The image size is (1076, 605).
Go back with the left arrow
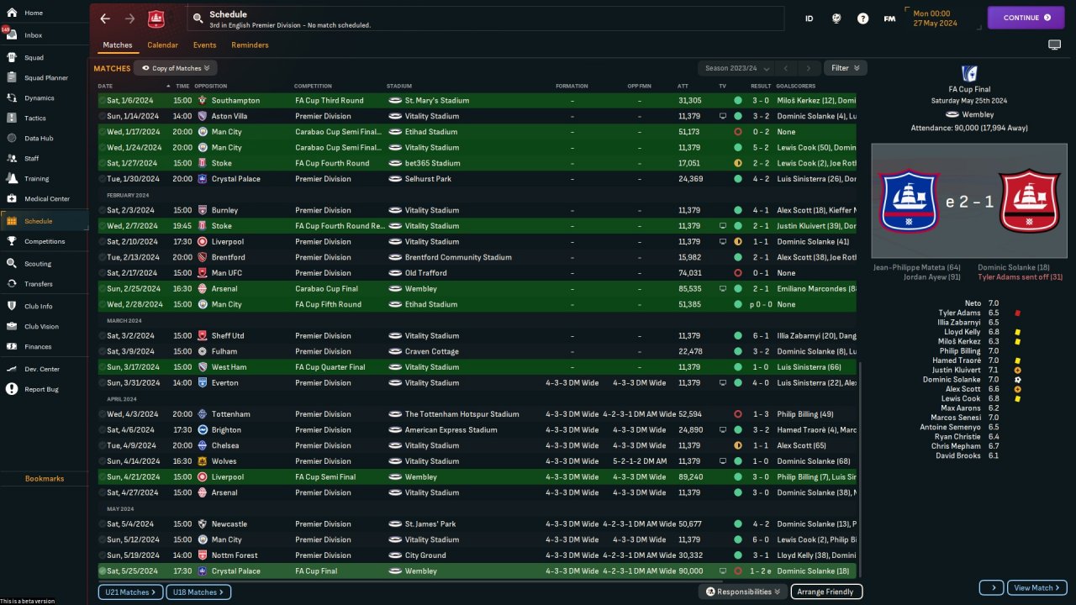coord(105,18)
